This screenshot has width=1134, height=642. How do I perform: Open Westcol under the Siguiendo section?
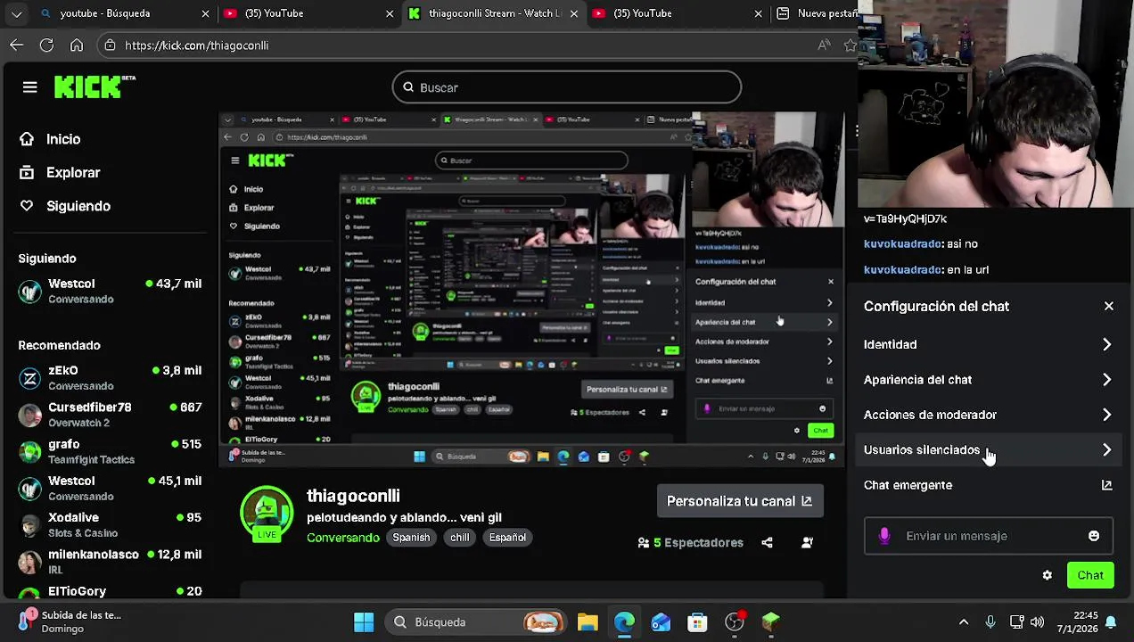[x=110, y=291]
